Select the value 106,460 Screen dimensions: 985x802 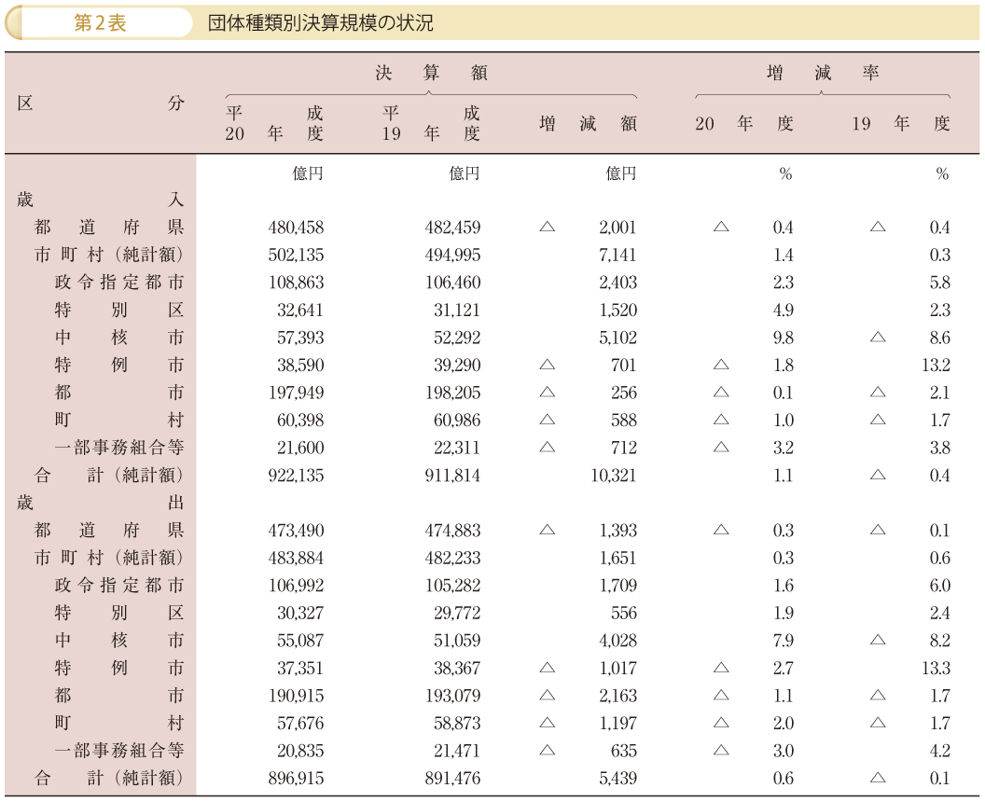point(452,283)
